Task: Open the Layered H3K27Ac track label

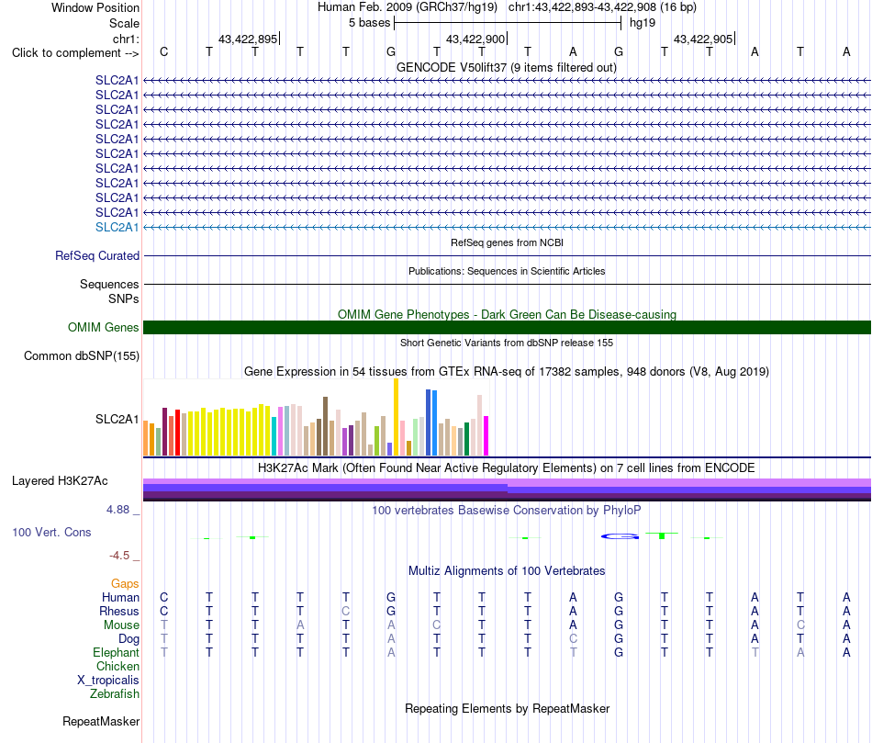Action: click(x=60, y=481)
